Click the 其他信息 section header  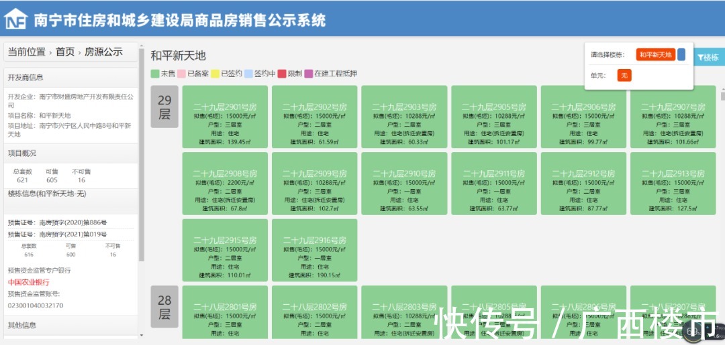tap(70, 325)
